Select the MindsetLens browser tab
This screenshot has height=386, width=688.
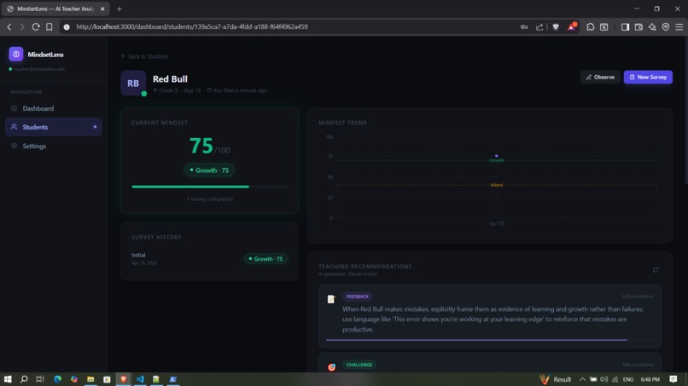(55, 9)
